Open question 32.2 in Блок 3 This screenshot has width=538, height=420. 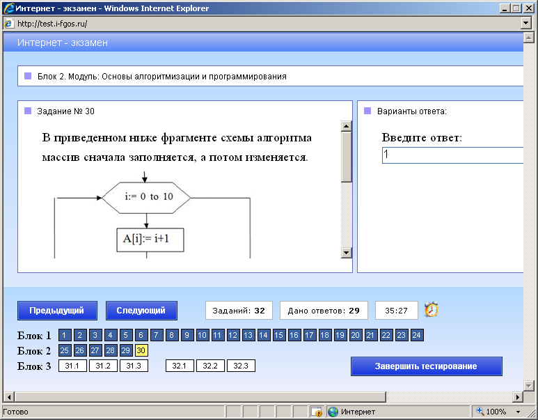coord(210,366)
